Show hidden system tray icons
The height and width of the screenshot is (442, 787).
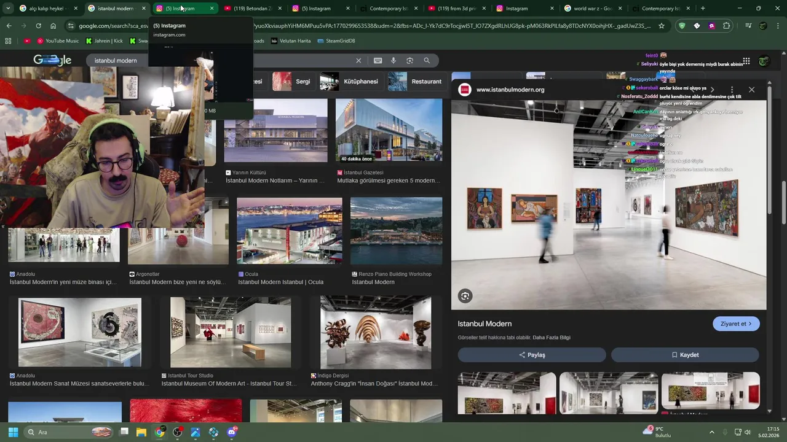coord(712,432)
